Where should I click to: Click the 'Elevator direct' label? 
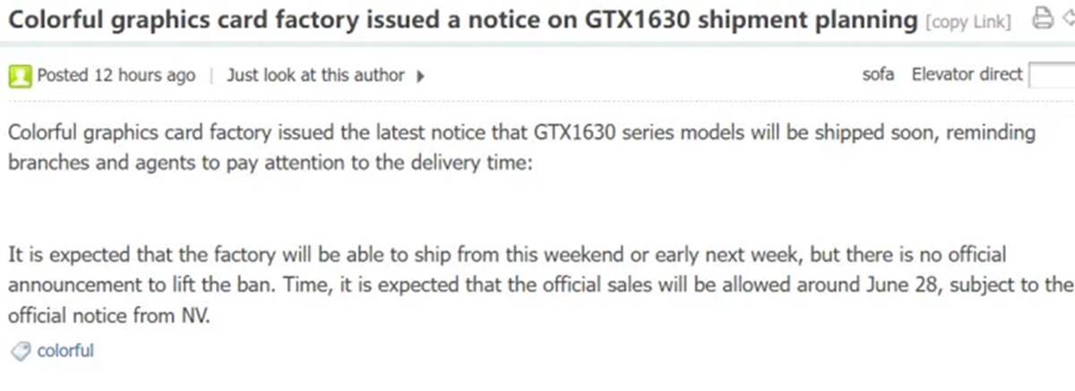(x=967, y=75)
